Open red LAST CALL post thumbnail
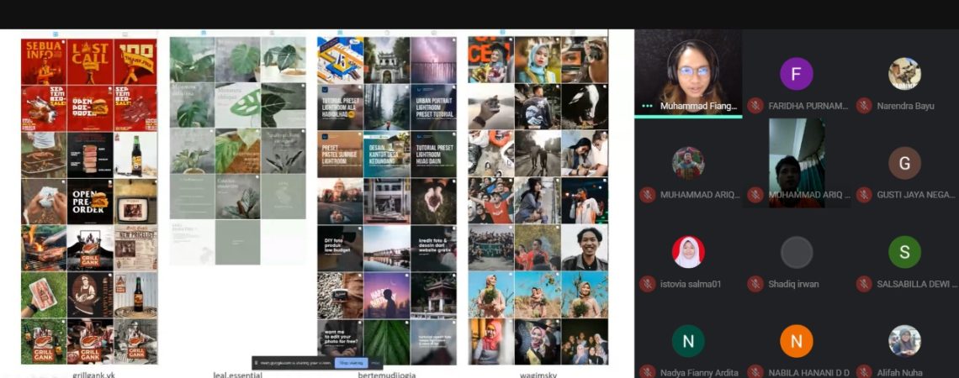This screenshot has width=959, height=378. click(90, 61)
